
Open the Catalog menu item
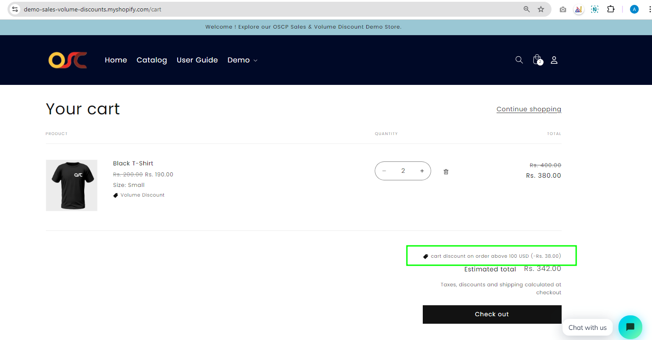coord(152,60)
